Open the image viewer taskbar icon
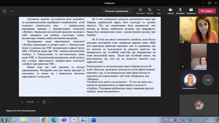Image resolution: width=219 pixels, height=123 pixels. pyautogui.click(x=84, y=120)
